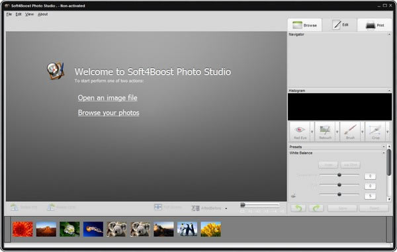Image resolution: width=397 pixels, height=252 pixels.
Task: Click the value field showing 5
Action: point(370,196)
